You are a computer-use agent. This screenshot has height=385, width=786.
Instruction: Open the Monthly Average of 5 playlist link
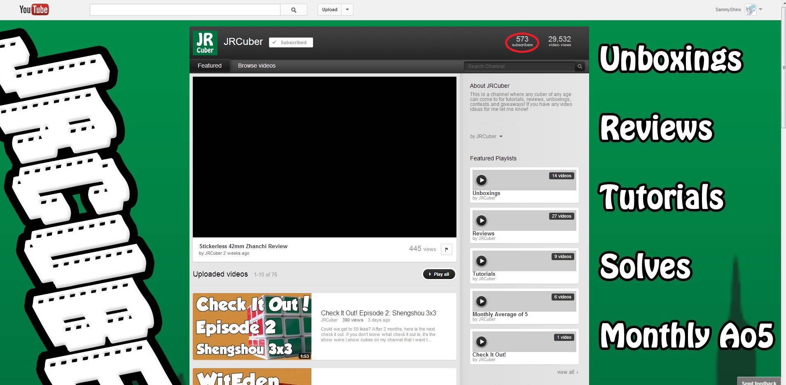(500, 314)
